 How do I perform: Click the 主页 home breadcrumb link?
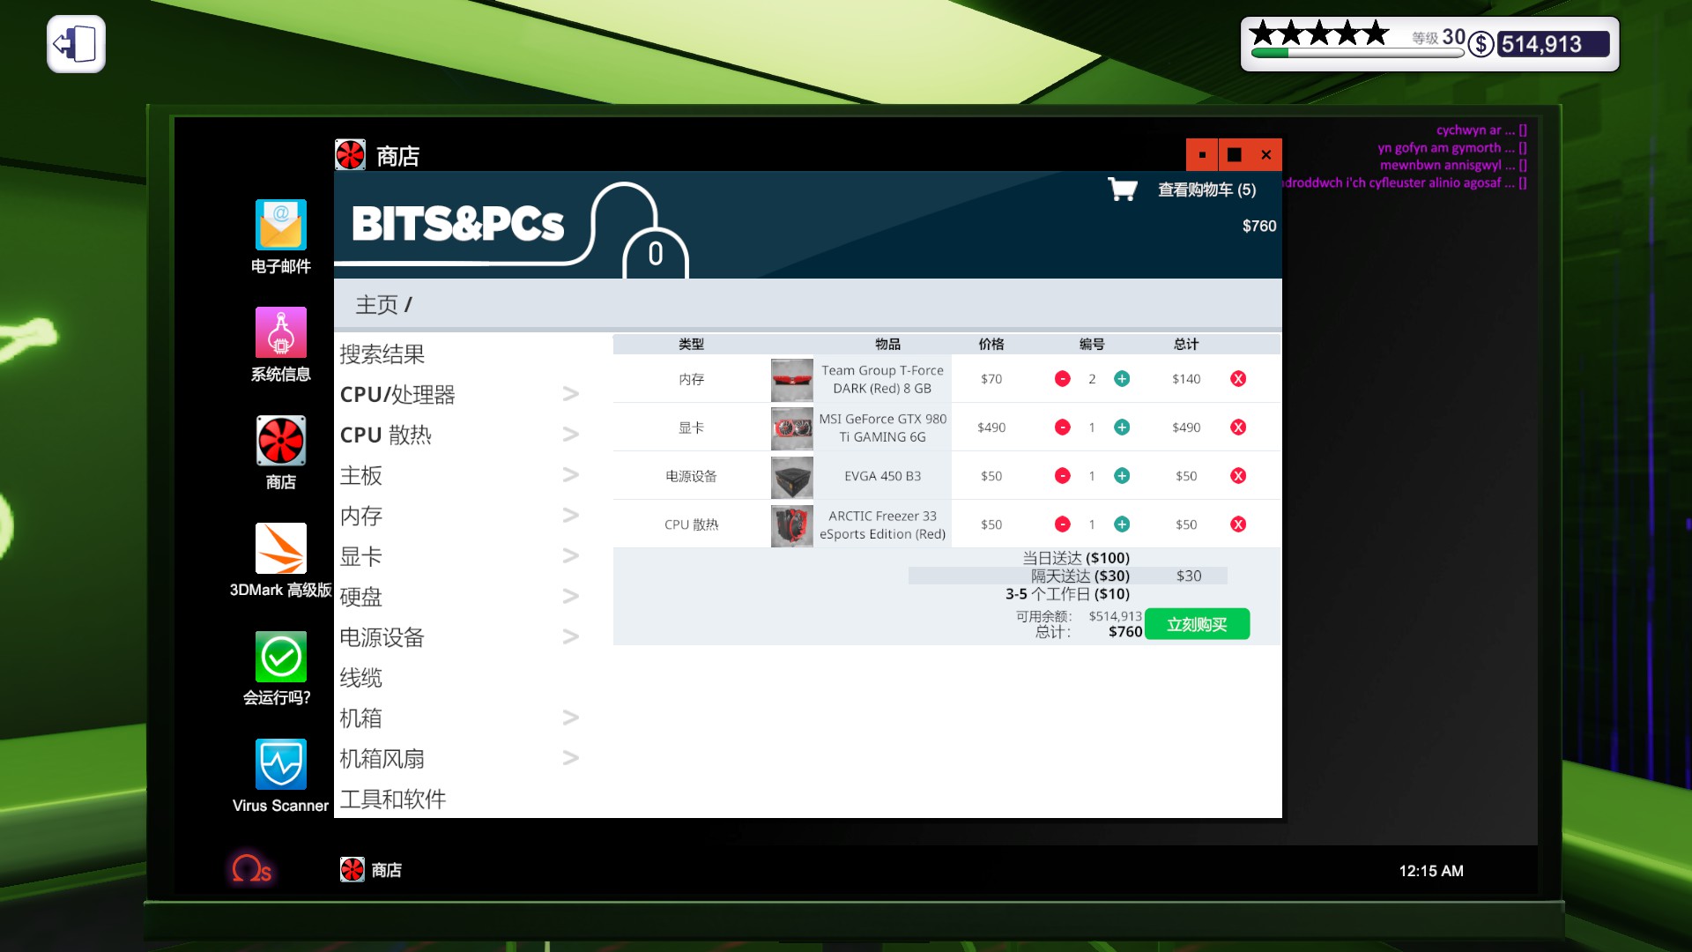pyautogui.click(x=376, y=305)
